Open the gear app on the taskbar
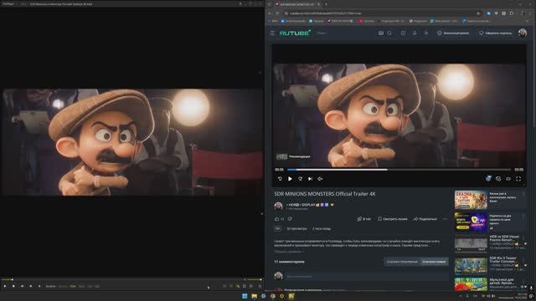This screenshot has width=536, height=301. (x=263, y=296)
